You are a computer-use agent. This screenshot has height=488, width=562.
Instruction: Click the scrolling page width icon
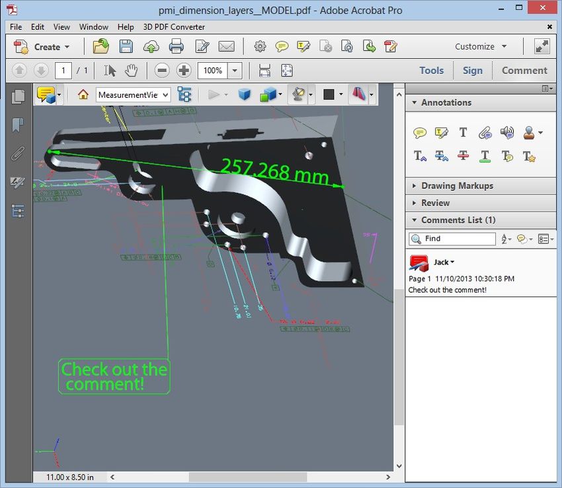pos(264,70)
